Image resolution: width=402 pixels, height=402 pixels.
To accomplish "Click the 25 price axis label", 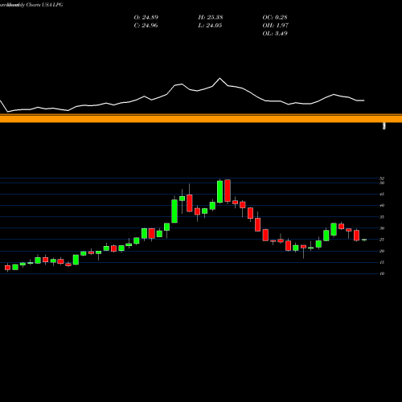I will [382, 240].
